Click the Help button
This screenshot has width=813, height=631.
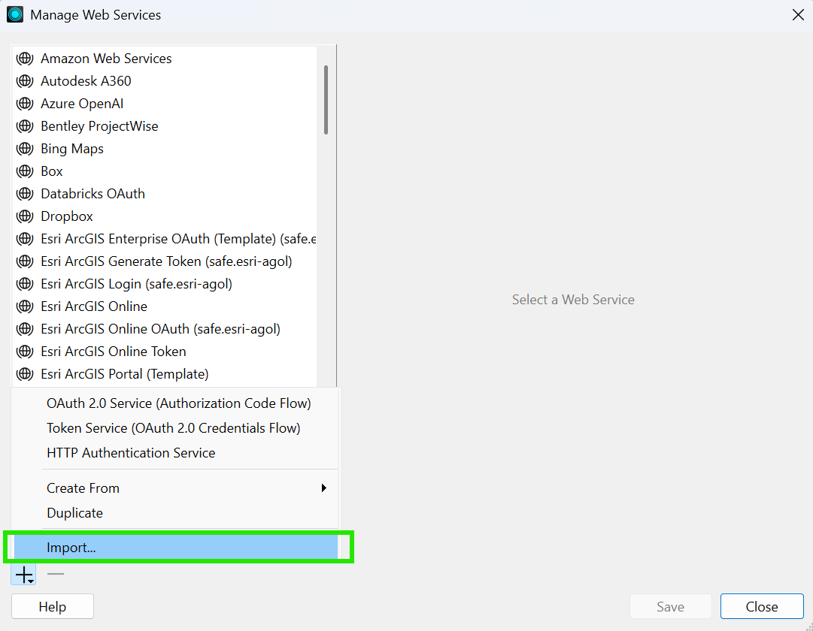tap(53, 607)
